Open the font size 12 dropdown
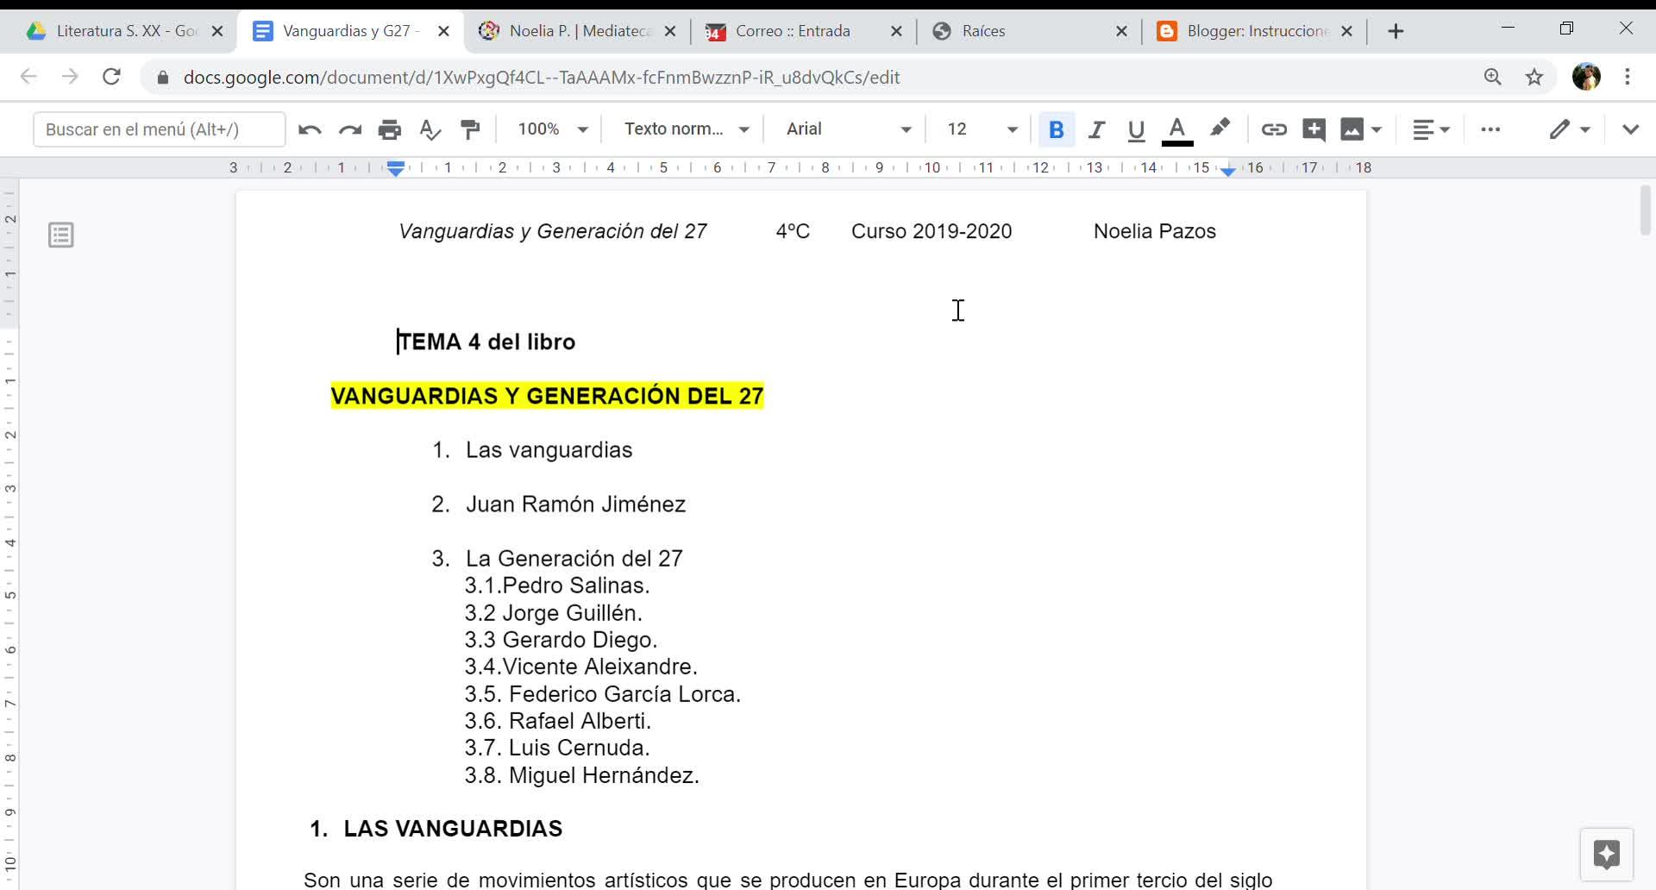Screen dimensions: 1656x890 pos(982,129)
